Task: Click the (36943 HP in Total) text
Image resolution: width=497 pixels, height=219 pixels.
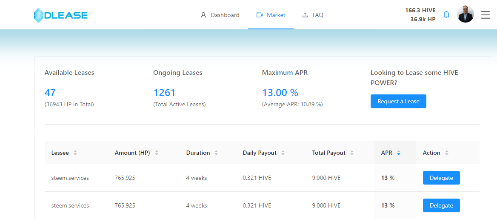Action: (69, 104)
